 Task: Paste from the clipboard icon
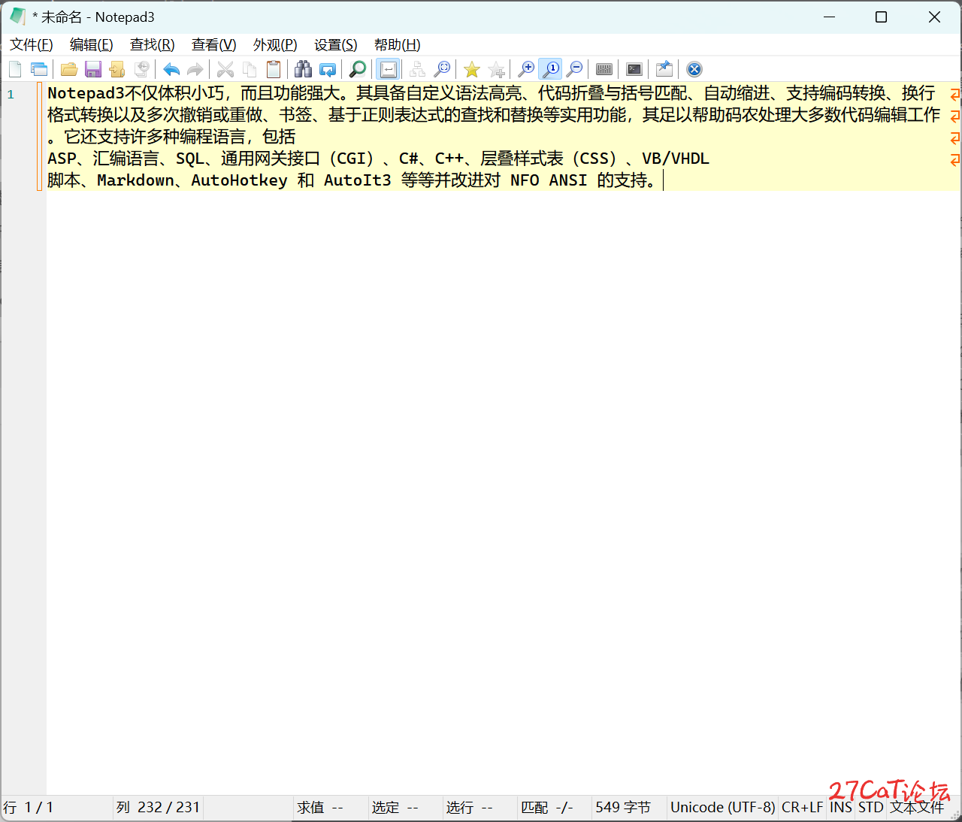pos(274,70)
